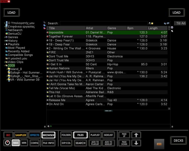The image size is (189, 151).
Task: Click the red status icon beside Impossible
Action: 47,32
